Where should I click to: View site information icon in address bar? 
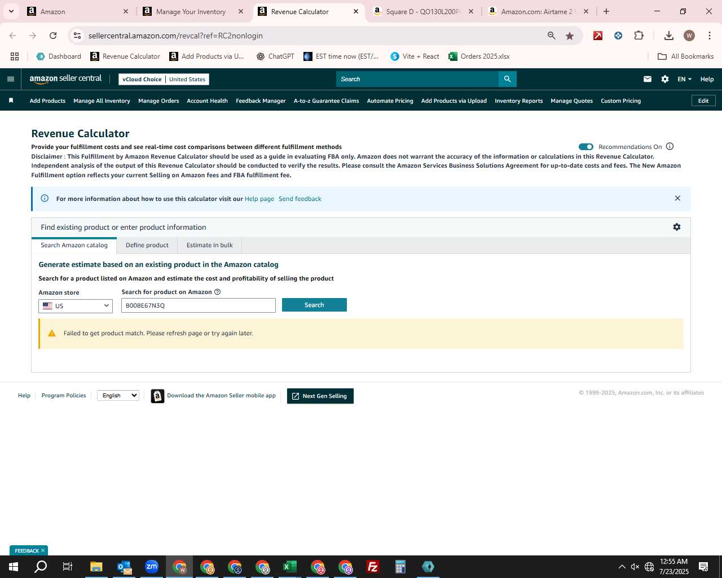pos(77,36)
